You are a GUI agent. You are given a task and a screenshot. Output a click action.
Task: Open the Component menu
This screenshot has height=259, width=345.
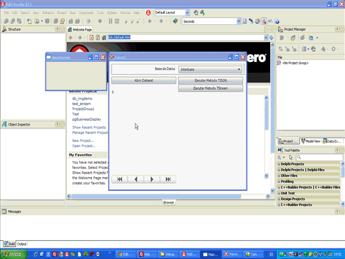86,12
